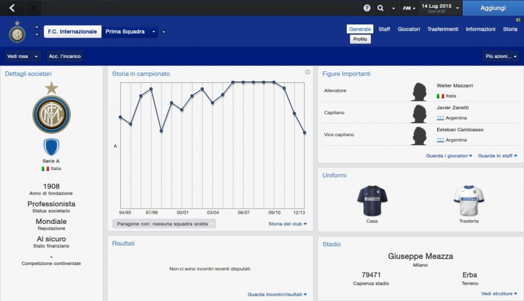Viewport: 524px width, 301px height.
Task: Open Javier Zanetti's profile name
Action: click(x=453, y=108)
